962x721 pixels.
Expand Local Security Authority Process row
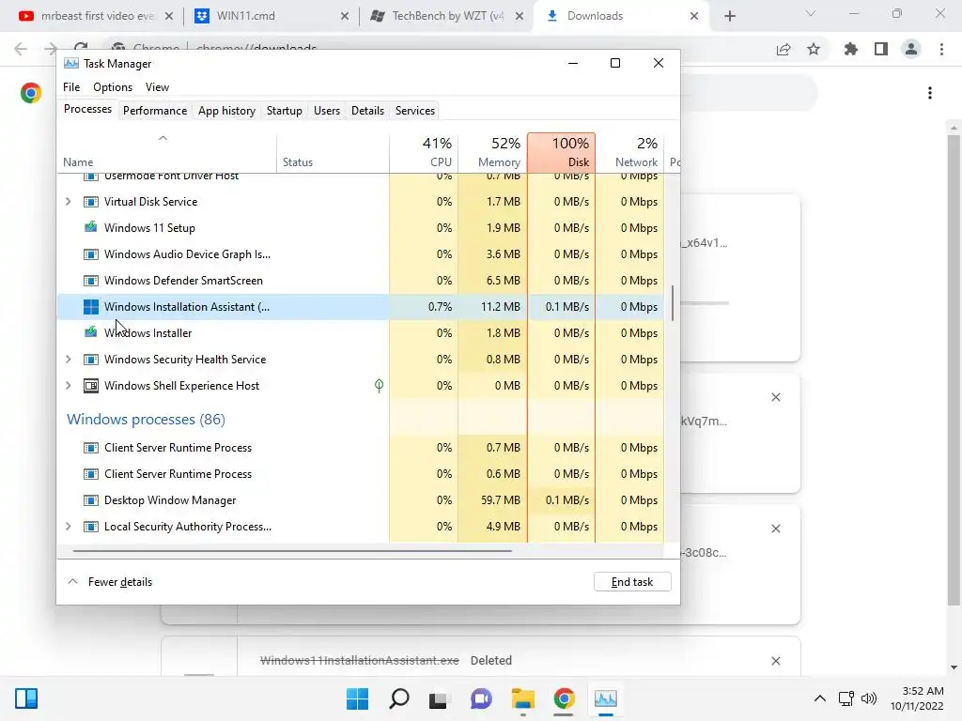click(68, 527)
